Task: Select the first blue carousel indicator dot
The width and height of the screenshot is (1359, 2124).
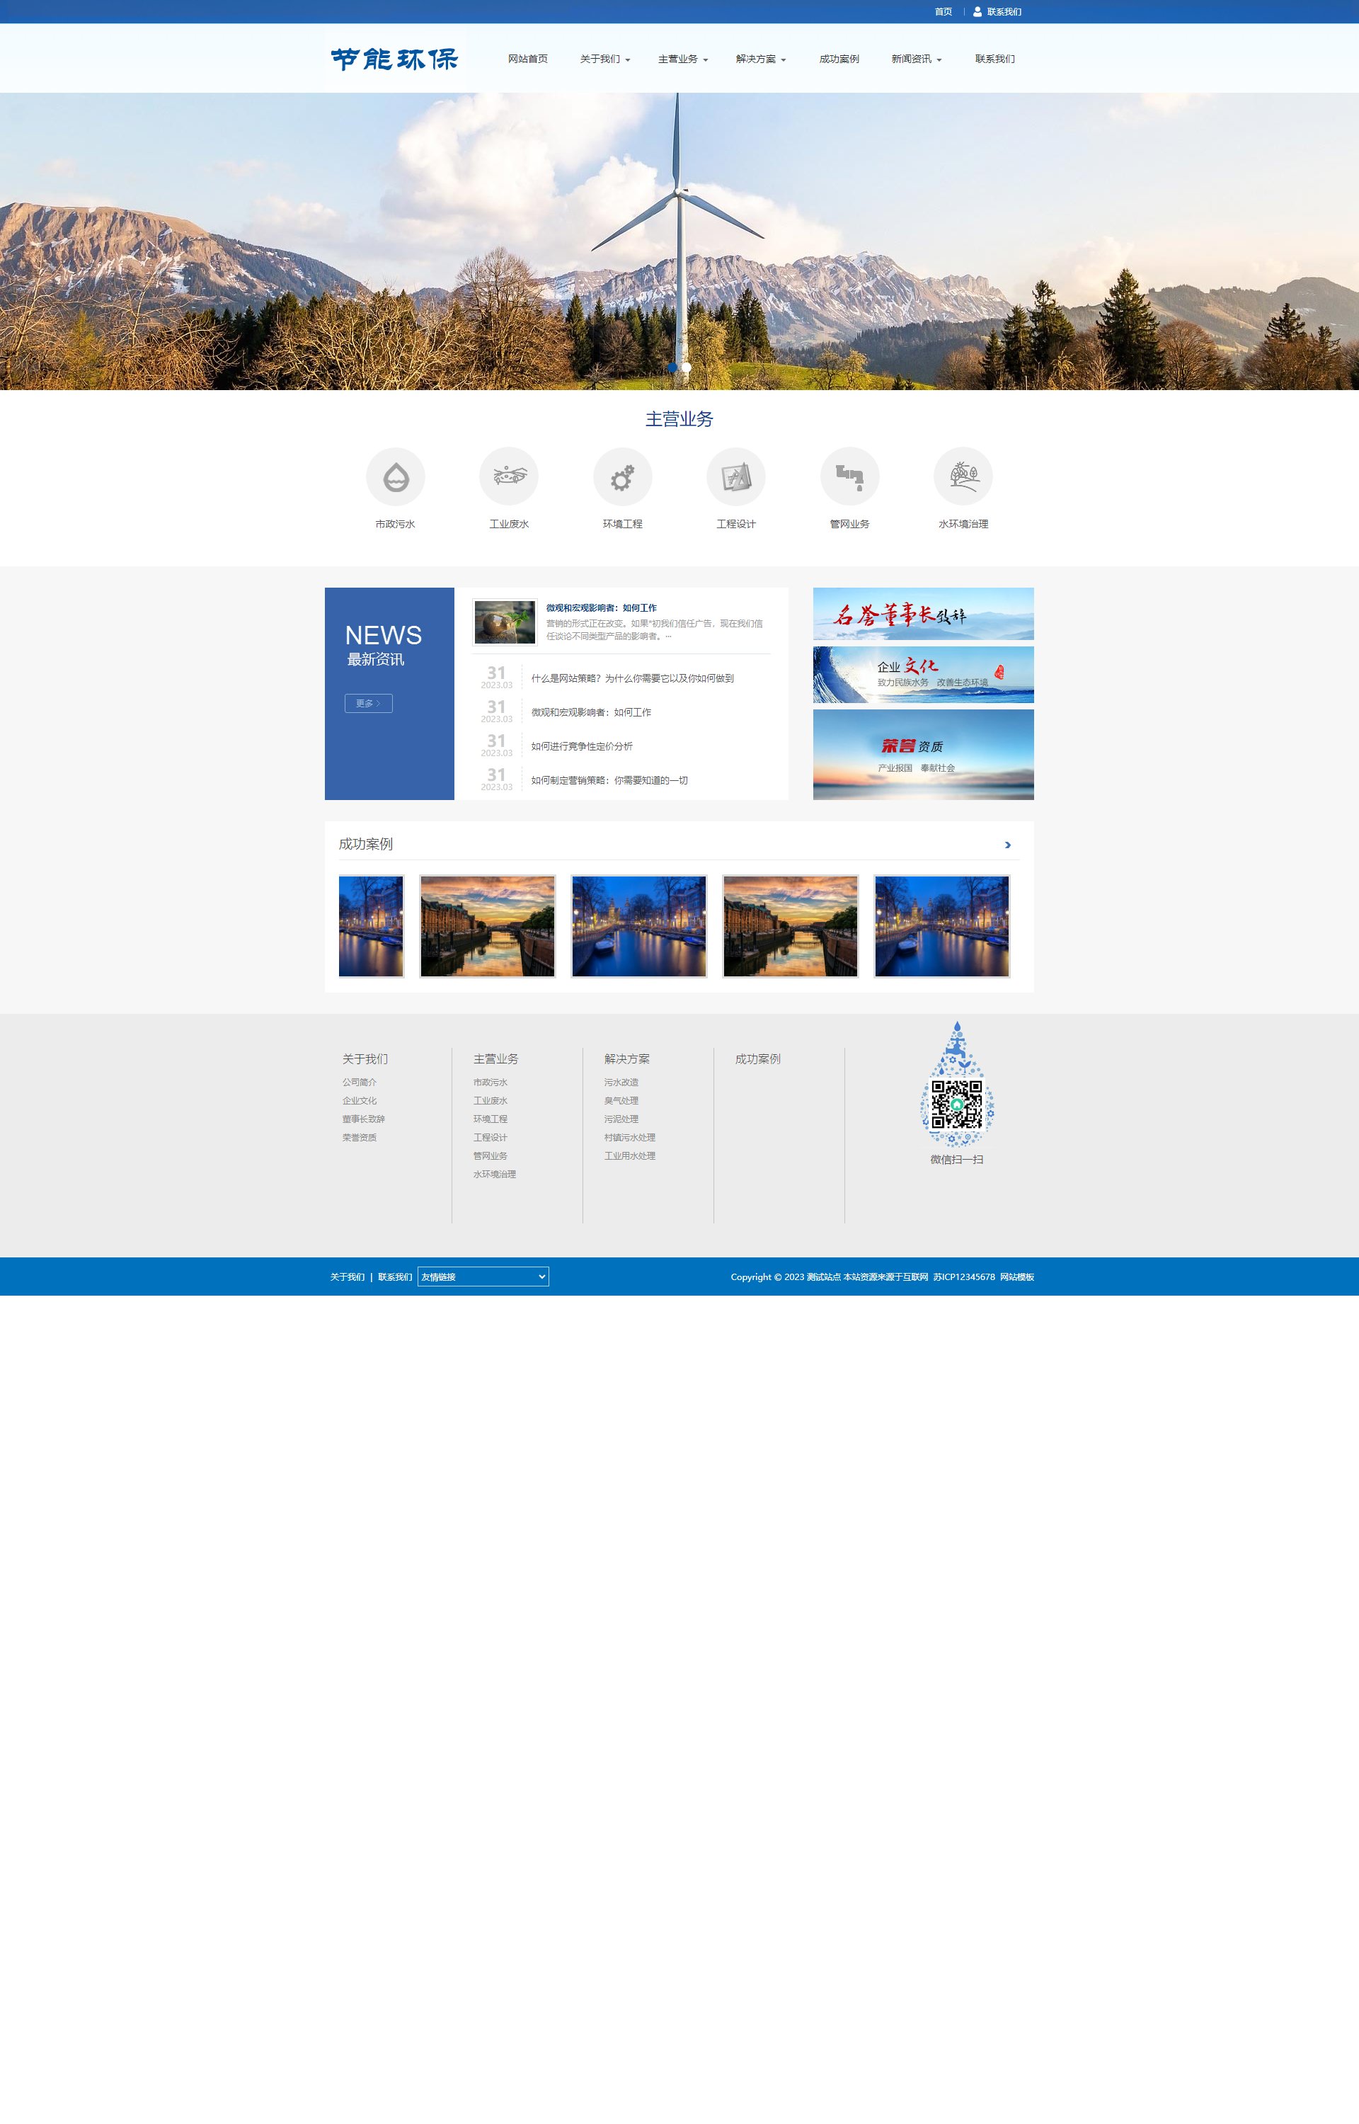Action: (x=672, y=367)
